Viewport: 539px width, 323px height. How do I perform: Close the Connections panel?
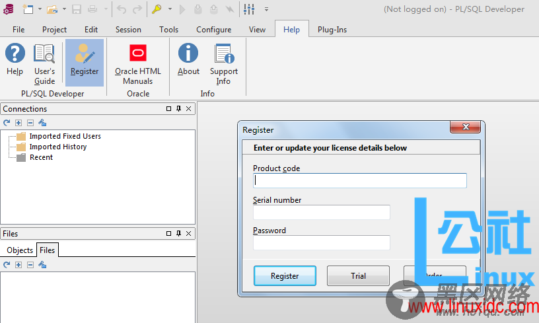[188, 108]
